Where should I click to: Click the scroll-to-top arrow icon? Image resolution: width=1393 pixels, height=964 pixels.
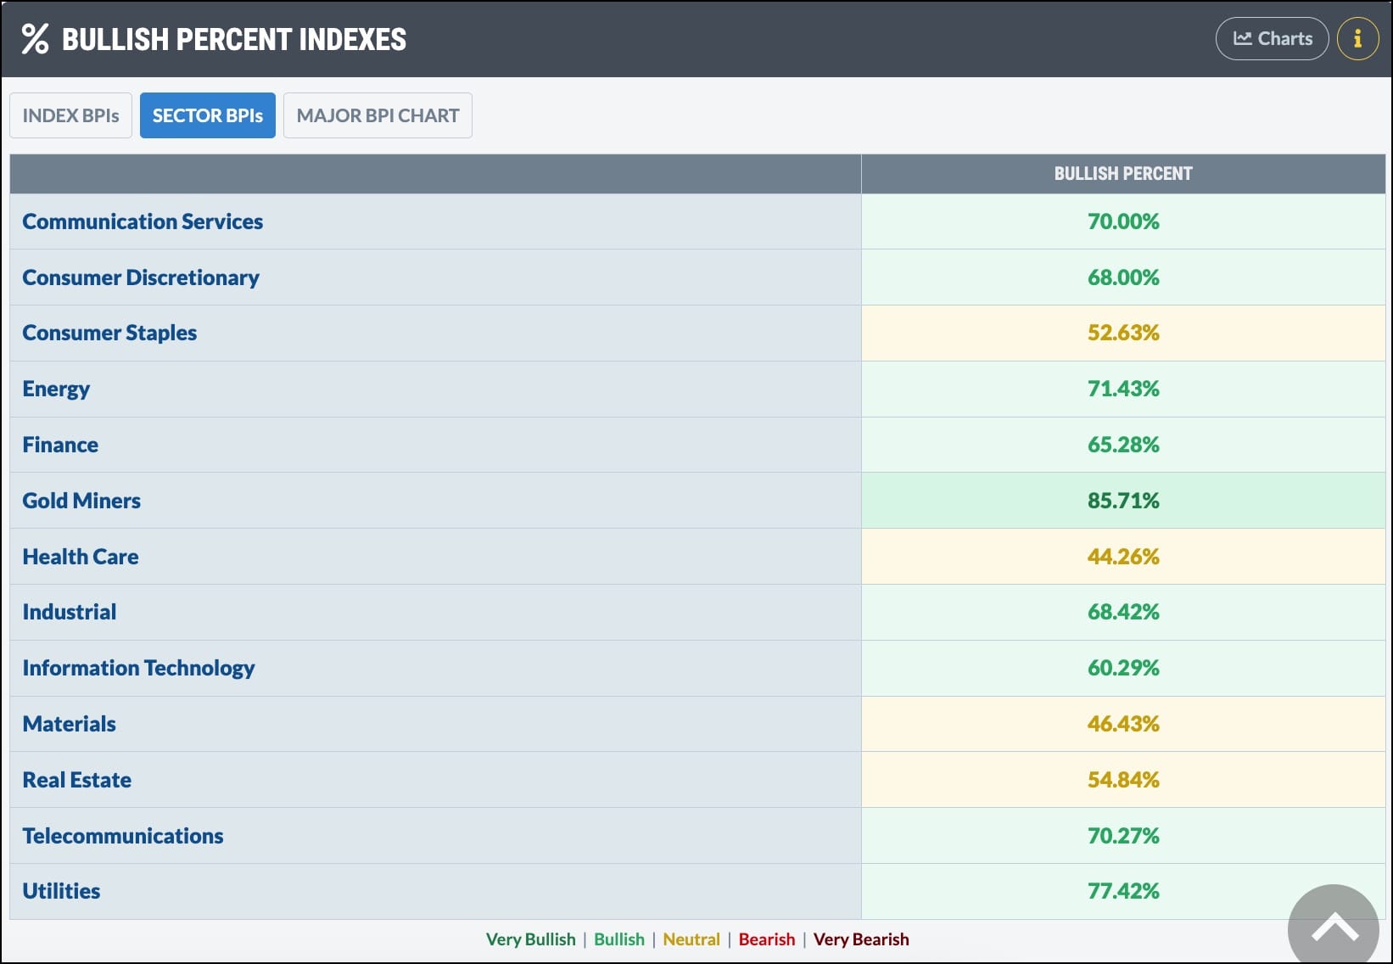1334,928
